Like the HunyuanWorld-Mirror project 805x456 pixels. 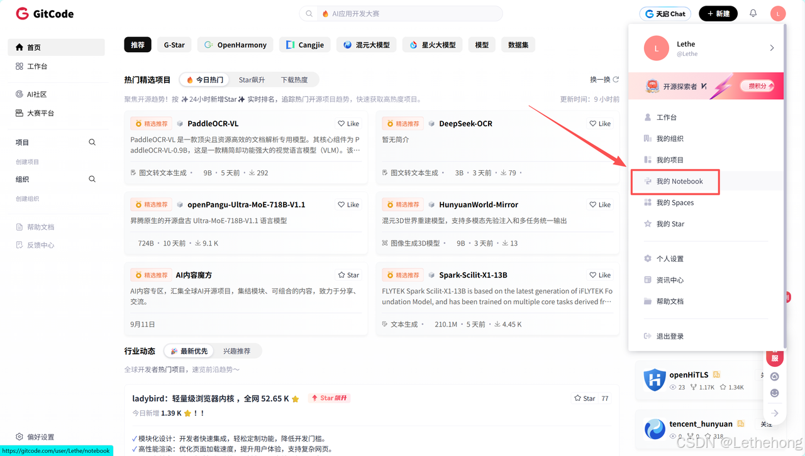600,205
